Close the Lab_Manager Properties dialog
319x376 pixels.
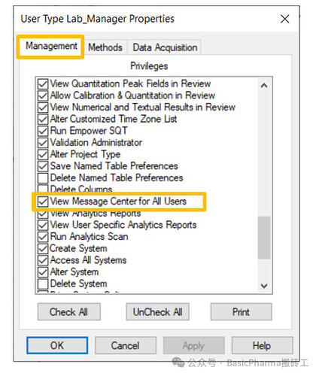[x=284, y=19]
